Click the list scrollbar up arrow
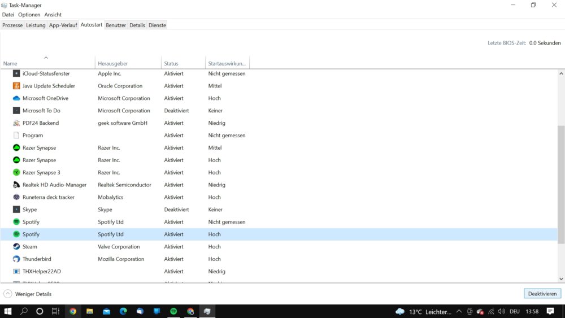The width and height of the screenshot is (565, 318). click(x=561, y=73)
